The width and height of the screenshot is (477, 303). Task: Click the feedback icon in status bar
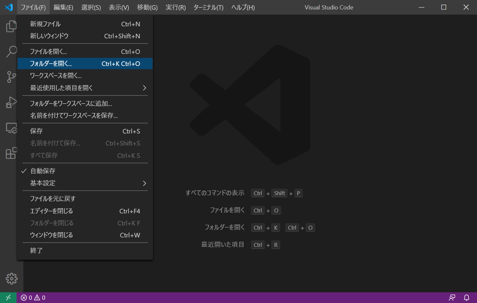(x=452, y=297)
